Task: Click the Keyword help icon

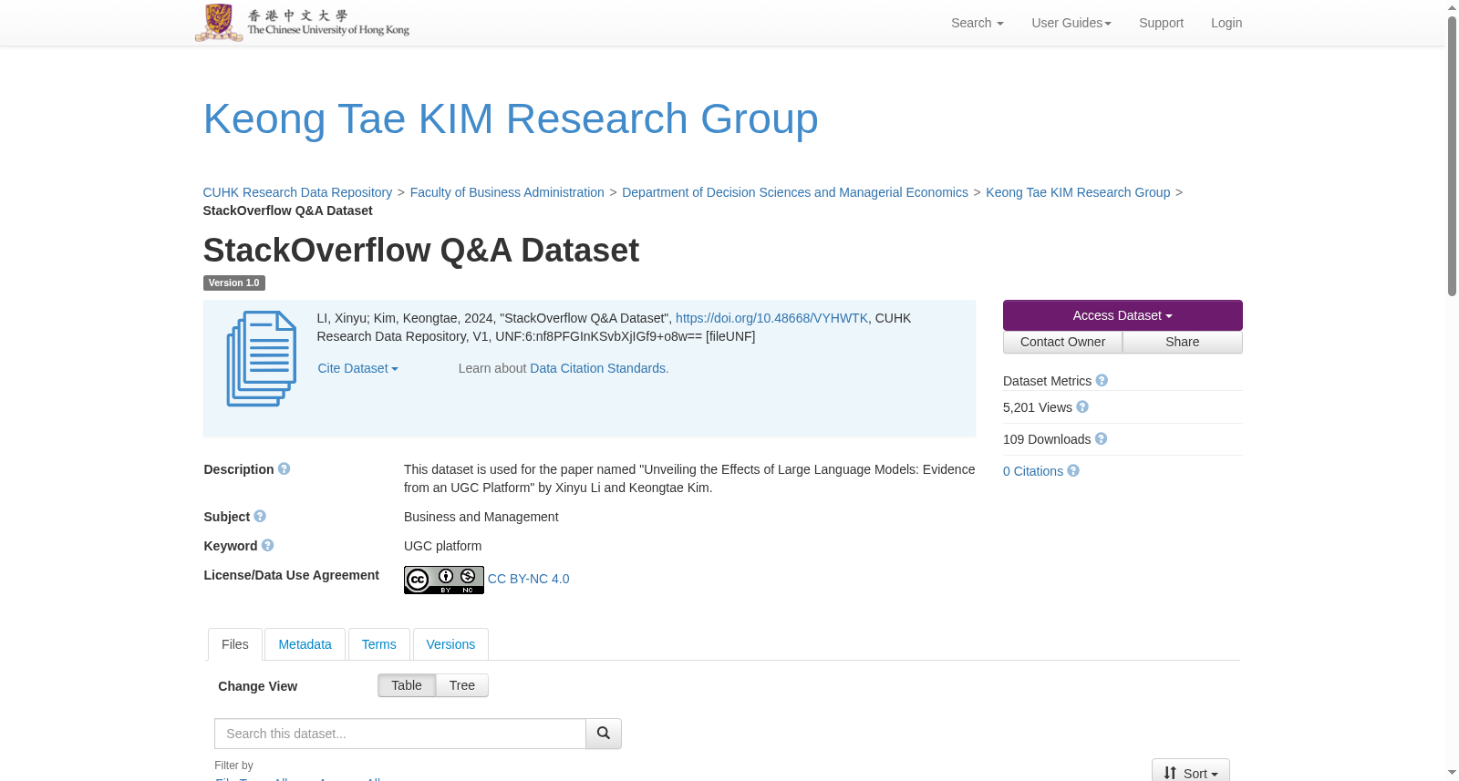Action: (267, 545)
